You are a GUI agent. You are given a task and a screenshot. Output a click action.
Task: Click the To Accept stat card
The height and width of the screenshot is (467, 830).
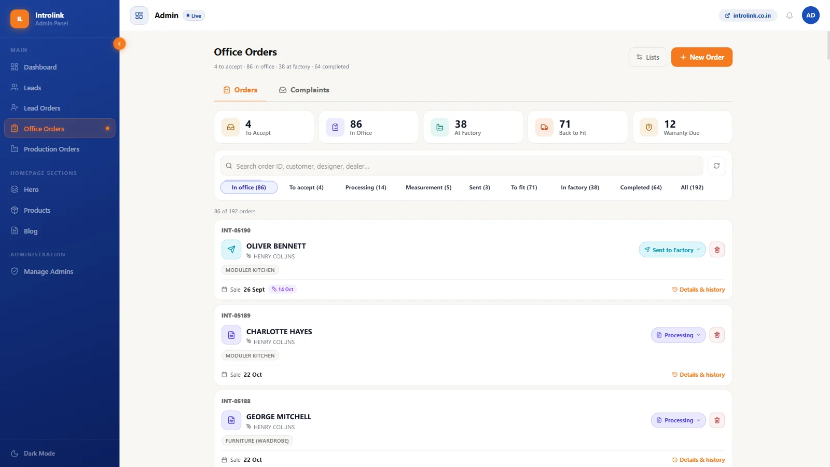pyautogui.click(x=264, y=127)
